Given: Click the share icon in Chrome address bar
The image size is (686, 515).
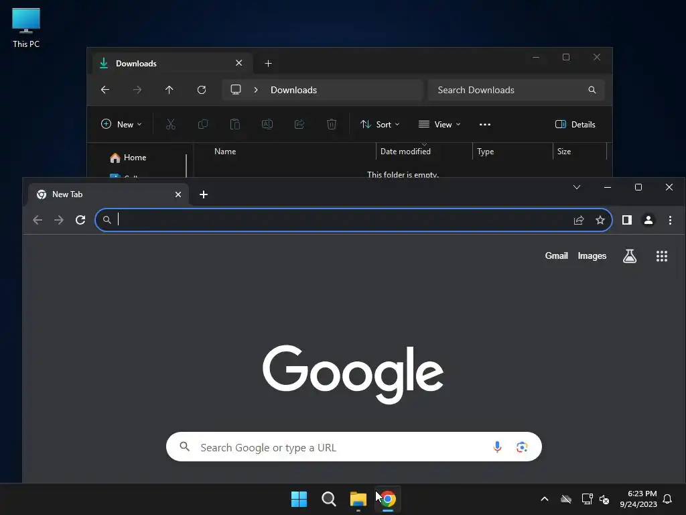Looking at the screenshot, I should click(579, 220).
